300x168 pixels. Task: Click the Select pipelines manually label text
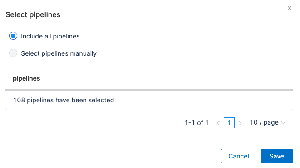click(x=59, y=53)
